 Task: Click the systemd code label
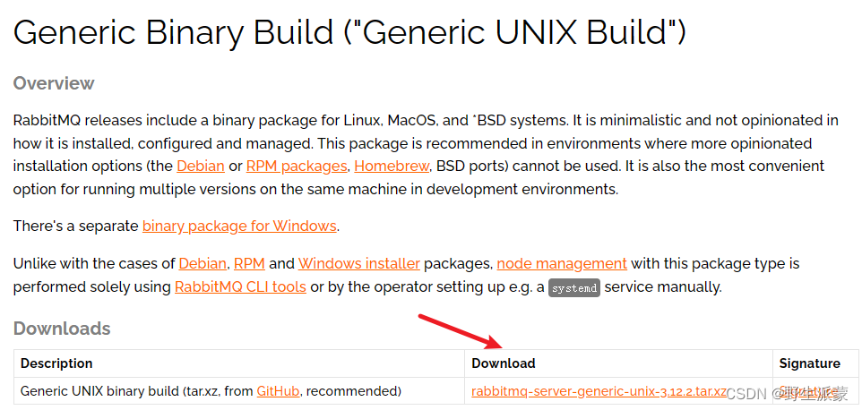pos(574,287)
